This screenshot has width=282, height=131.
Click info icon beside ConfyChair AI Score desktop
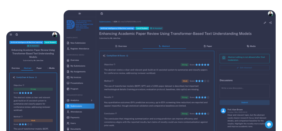point(127,56)
